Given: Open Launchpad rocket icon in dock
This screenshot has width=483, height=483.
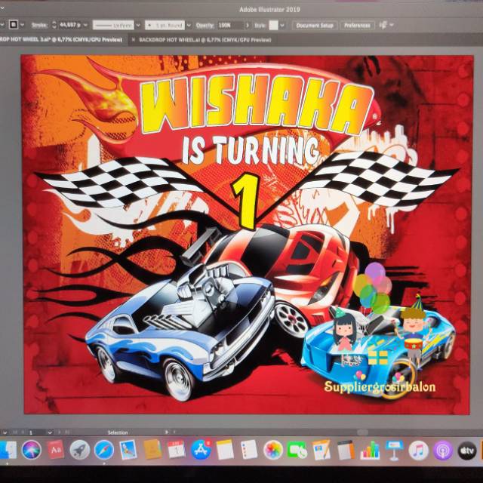Looking at the screenshot, I should [x=79, y=451].
